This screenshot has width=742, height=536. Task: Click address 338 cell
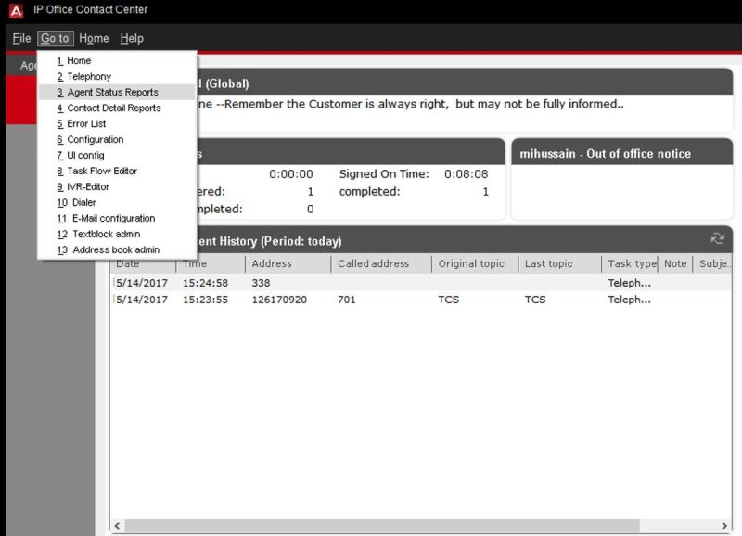262,283
